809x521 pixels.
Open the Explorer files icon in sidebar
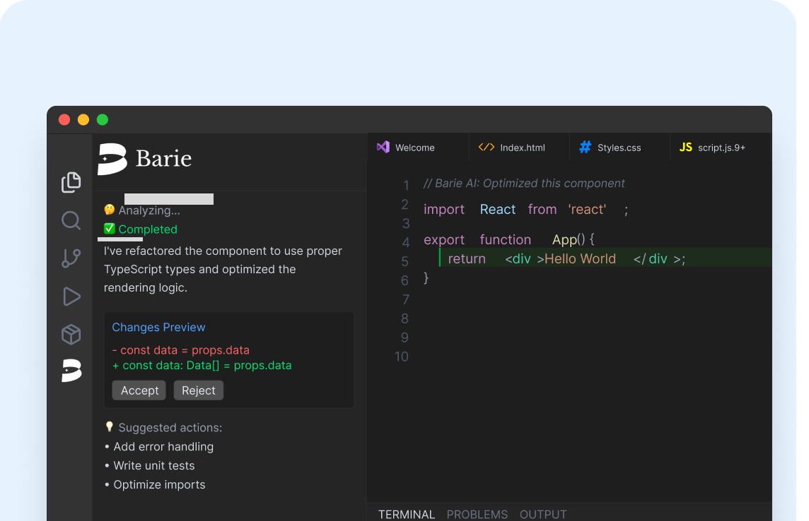tap(71, 182)
